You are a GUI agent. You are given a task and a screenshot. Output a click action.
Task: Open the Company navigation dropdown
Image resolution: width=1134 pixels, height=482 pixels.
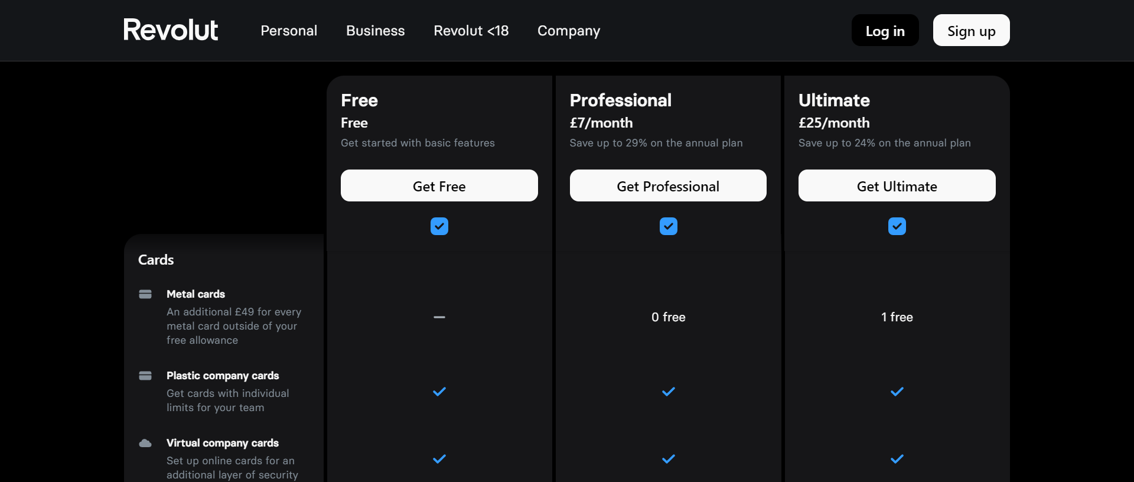point(568,31)
